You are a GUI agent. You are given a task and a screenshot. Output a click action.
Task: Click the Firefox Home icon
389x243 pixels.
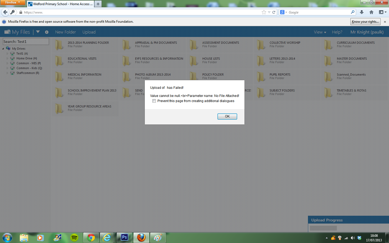pos(371,12)
